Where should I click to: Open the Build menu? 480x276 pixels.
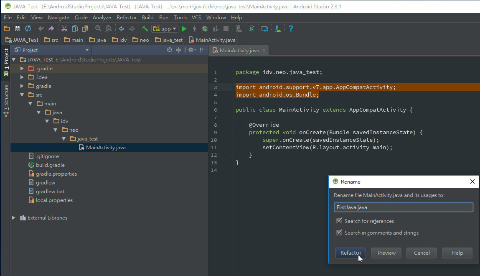pos(148,18)
